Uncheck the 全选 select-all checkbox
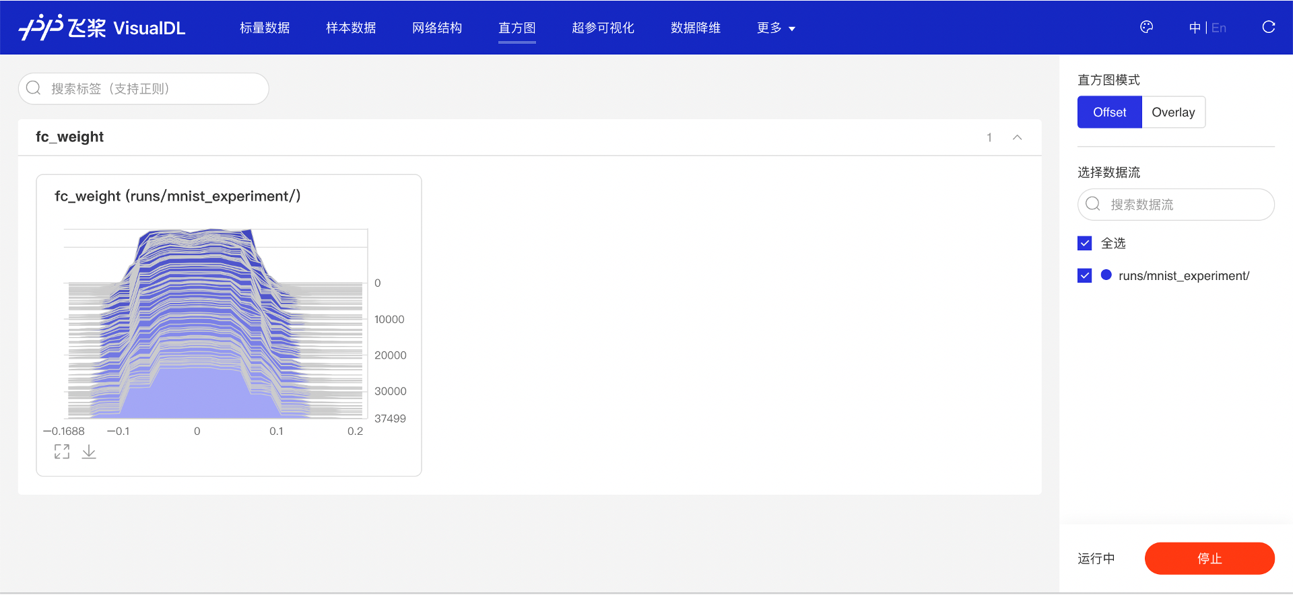 point(1084,243)
